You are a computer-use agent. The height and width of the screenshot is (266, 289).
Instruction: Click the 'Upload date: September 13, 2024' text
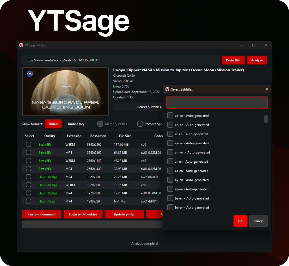point(136,92)
